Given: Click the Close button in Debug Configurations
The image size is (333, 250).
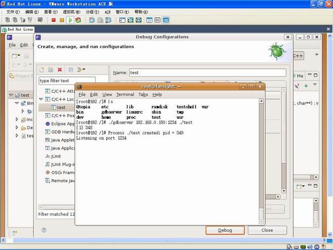Looking at the screenshot, I should click(x=267, y=230).
